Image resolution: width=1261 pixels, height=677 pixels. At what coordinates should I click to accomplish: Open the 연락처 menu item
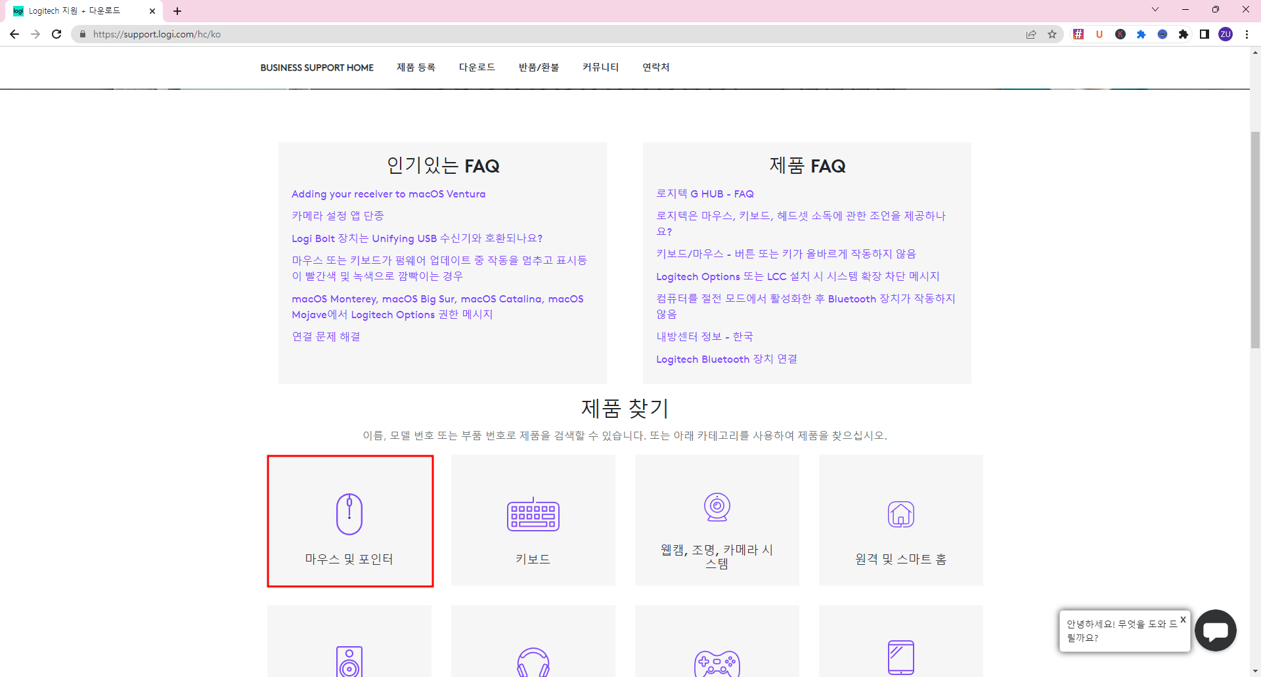tap(655, 68)
